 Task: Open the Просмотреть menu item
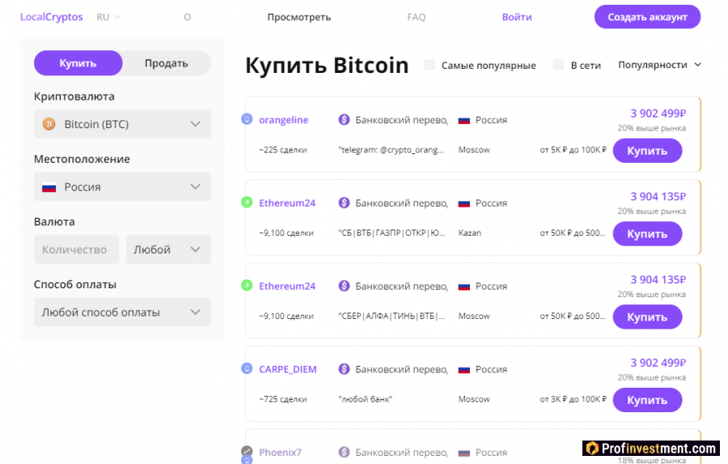[x=299, y=17]
